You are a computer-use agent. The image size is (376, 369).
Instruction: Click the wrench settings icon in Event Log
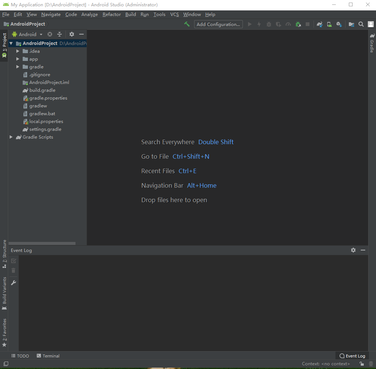coord(14,283)
